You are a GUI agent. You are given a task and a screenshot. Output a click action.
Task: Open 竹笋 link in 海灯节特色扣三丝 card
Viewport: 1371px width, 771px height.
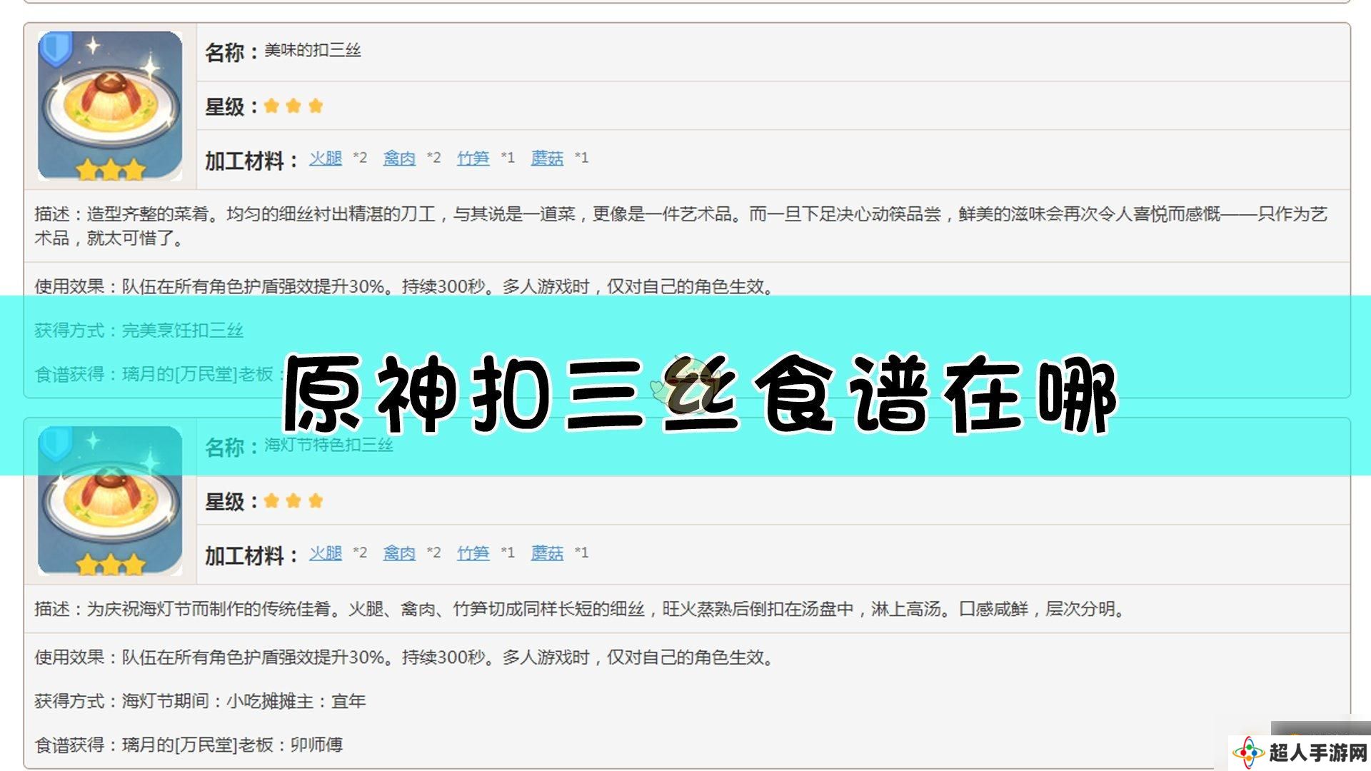coord(473,553)
